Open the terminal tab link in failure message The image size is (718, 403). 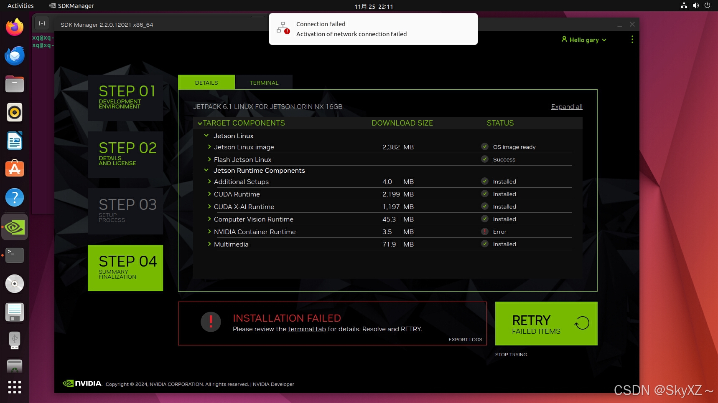tap(307, 329)
